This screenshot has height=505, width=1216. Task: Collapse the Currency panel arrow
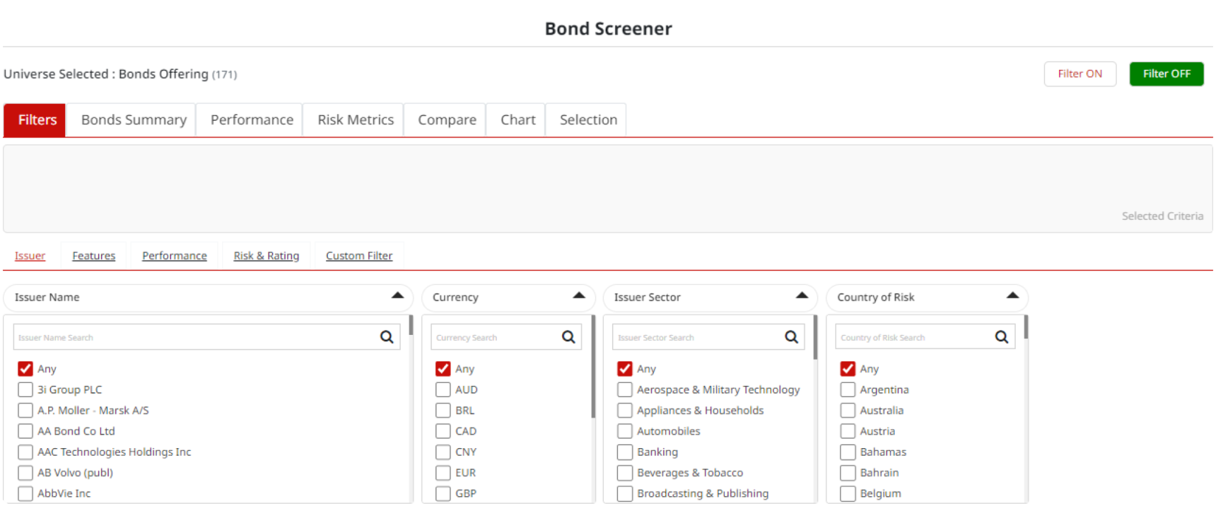pos(579,295)
